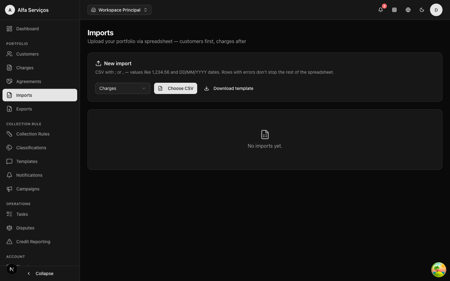Click the Choose CSV button
Viewport: 450px width, 281px height.
tap(176, 88)
